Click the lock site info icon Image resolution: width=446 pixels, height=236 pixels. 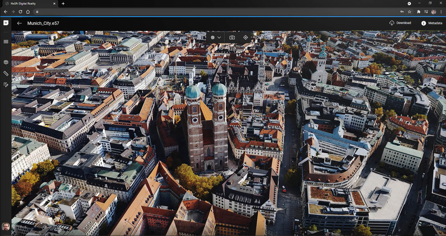tap(37, 12)
